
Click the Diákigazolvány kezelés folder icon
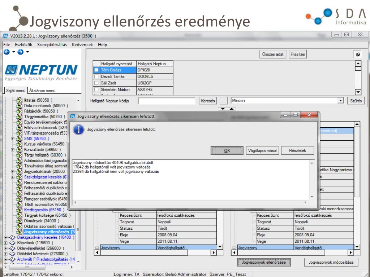point(12,237)
